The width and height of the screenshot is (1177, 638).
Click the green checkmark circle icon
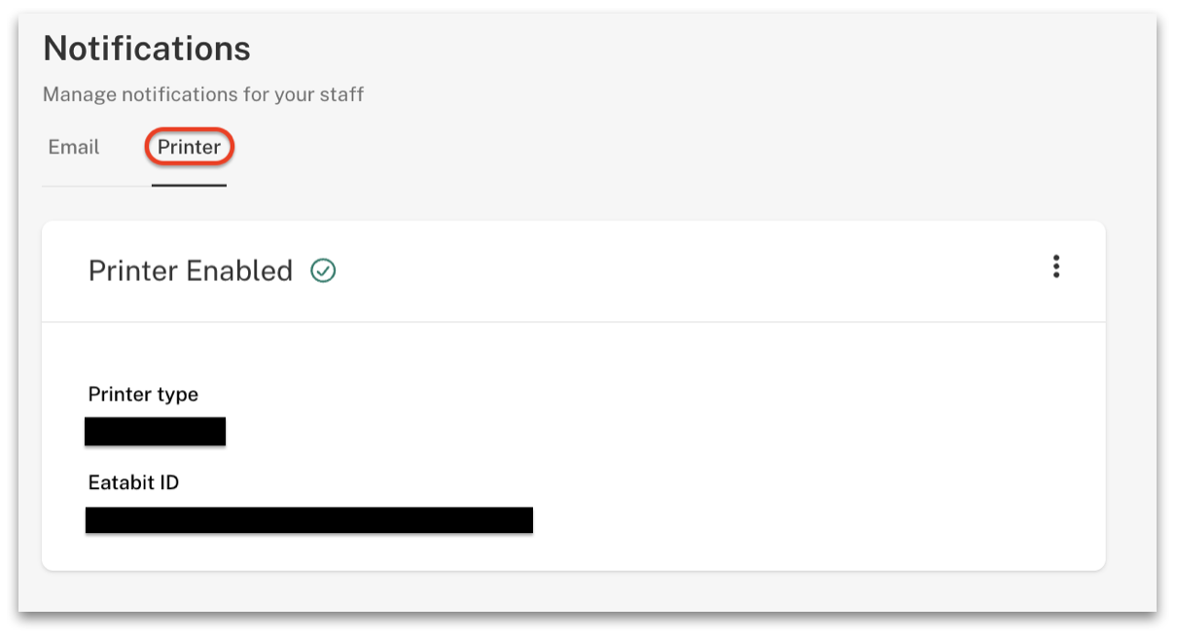pyautogui.click(x=323, y=271)
